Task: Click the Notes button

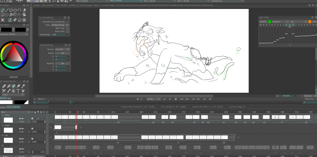Action: 6,156
